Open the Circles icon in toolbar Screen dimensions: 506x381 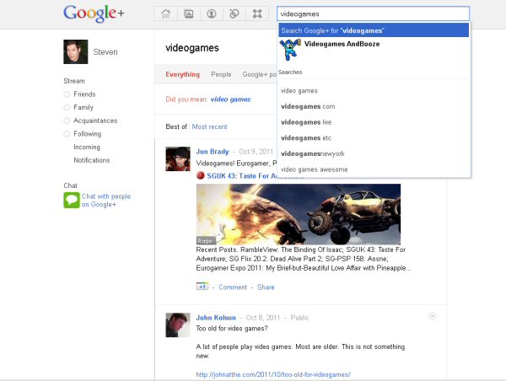234,13
